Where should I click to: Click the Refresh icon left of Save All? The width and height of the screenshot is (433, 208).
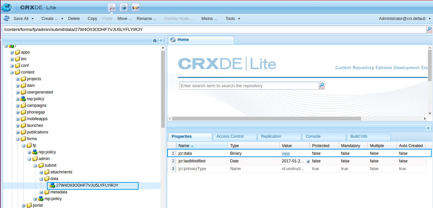pyautogui.click(x=6, y=19)
